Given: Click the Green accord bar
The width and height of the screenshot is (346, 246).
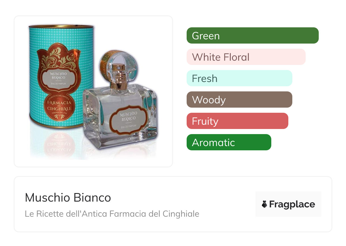Looking at the screenshot, I should pyautogui.click(x=253, y=36).
